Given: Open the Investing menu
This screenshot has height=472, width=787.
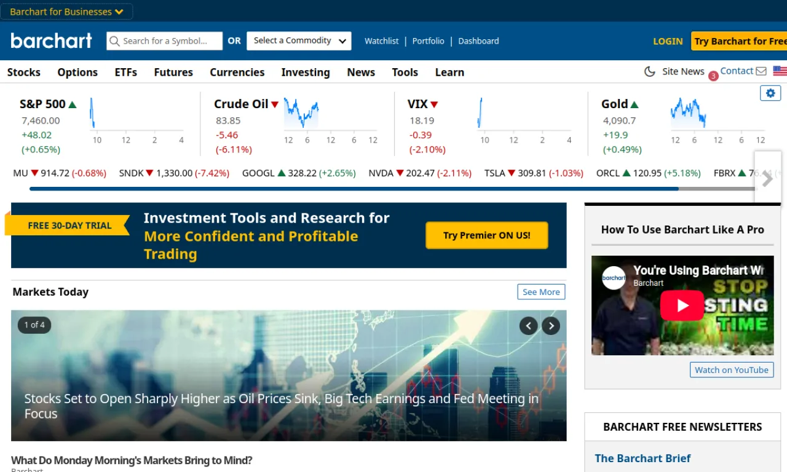Looking at the screenshot, I should 306,72.
